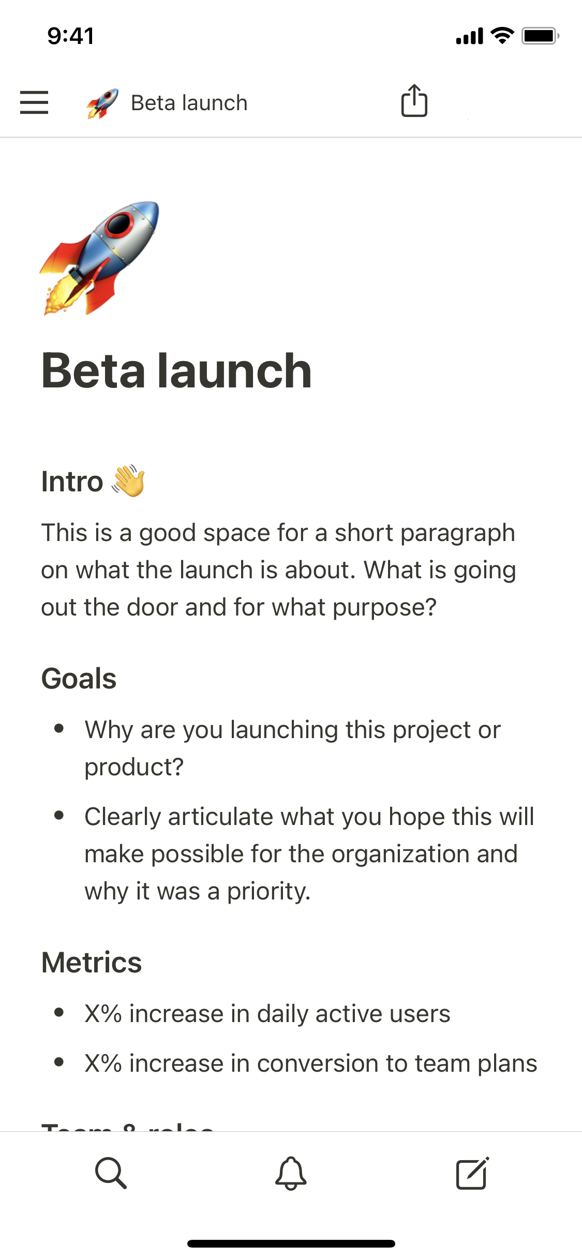Tap the Goals section heading
Viewport: 582px width, 1260px height.
[79, 678]
